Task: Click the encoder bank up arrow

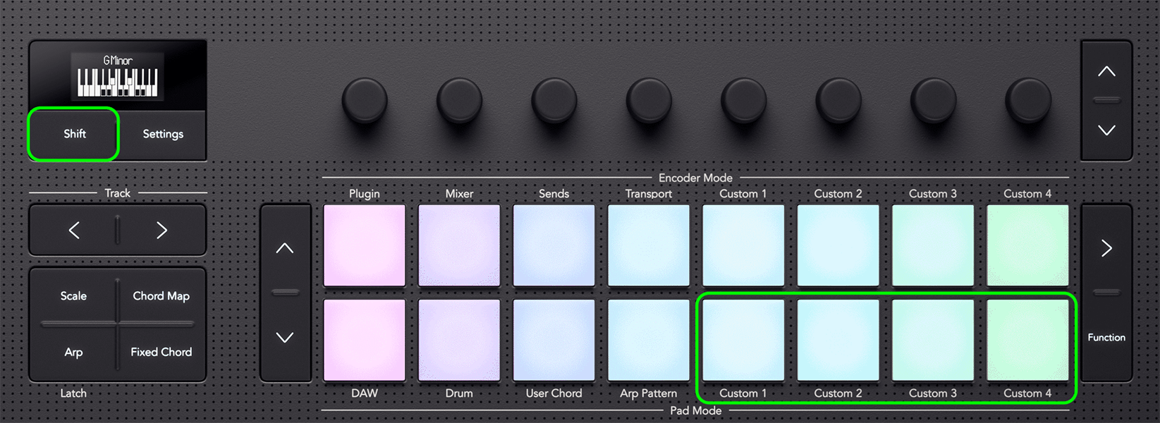Action: tap(1106, 71)
